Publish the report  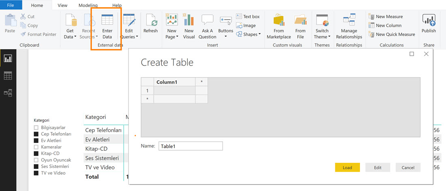[x=429, y=23]
